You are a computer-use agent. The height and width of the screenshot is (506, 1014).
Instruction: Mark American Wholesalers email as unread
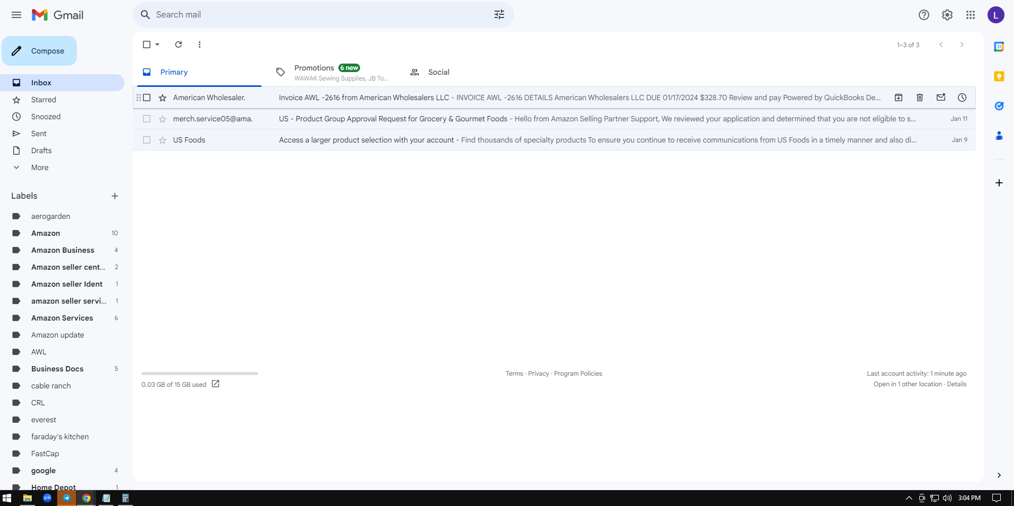point(941,97)
